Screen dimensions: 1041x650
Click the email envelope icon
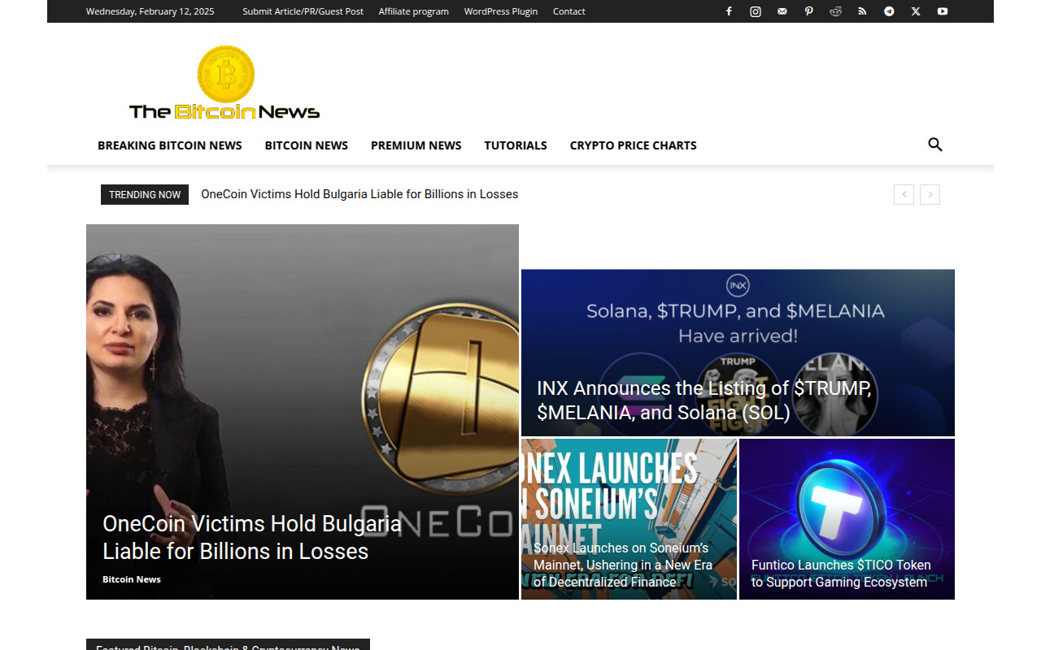pyautogui.click(x=782, y=11)
